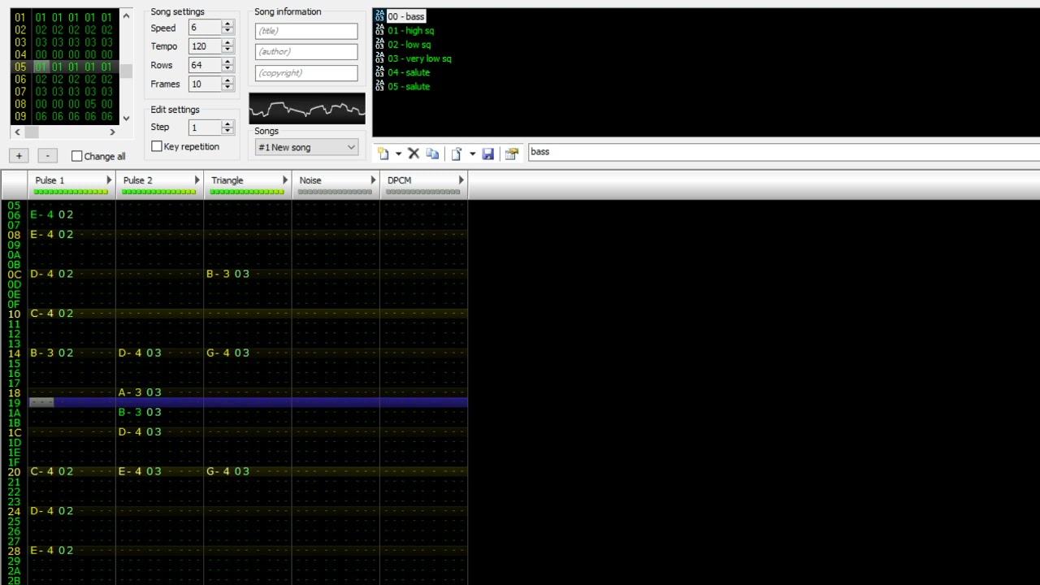Click frame list scroll-down arrow
The height and width of the screenshot is (585, 1040).
pyautogui.click(x=126, y=119)
